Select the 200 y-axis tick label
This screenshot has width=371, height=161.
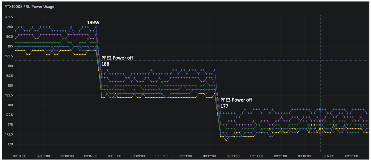[x=10, y=27]
